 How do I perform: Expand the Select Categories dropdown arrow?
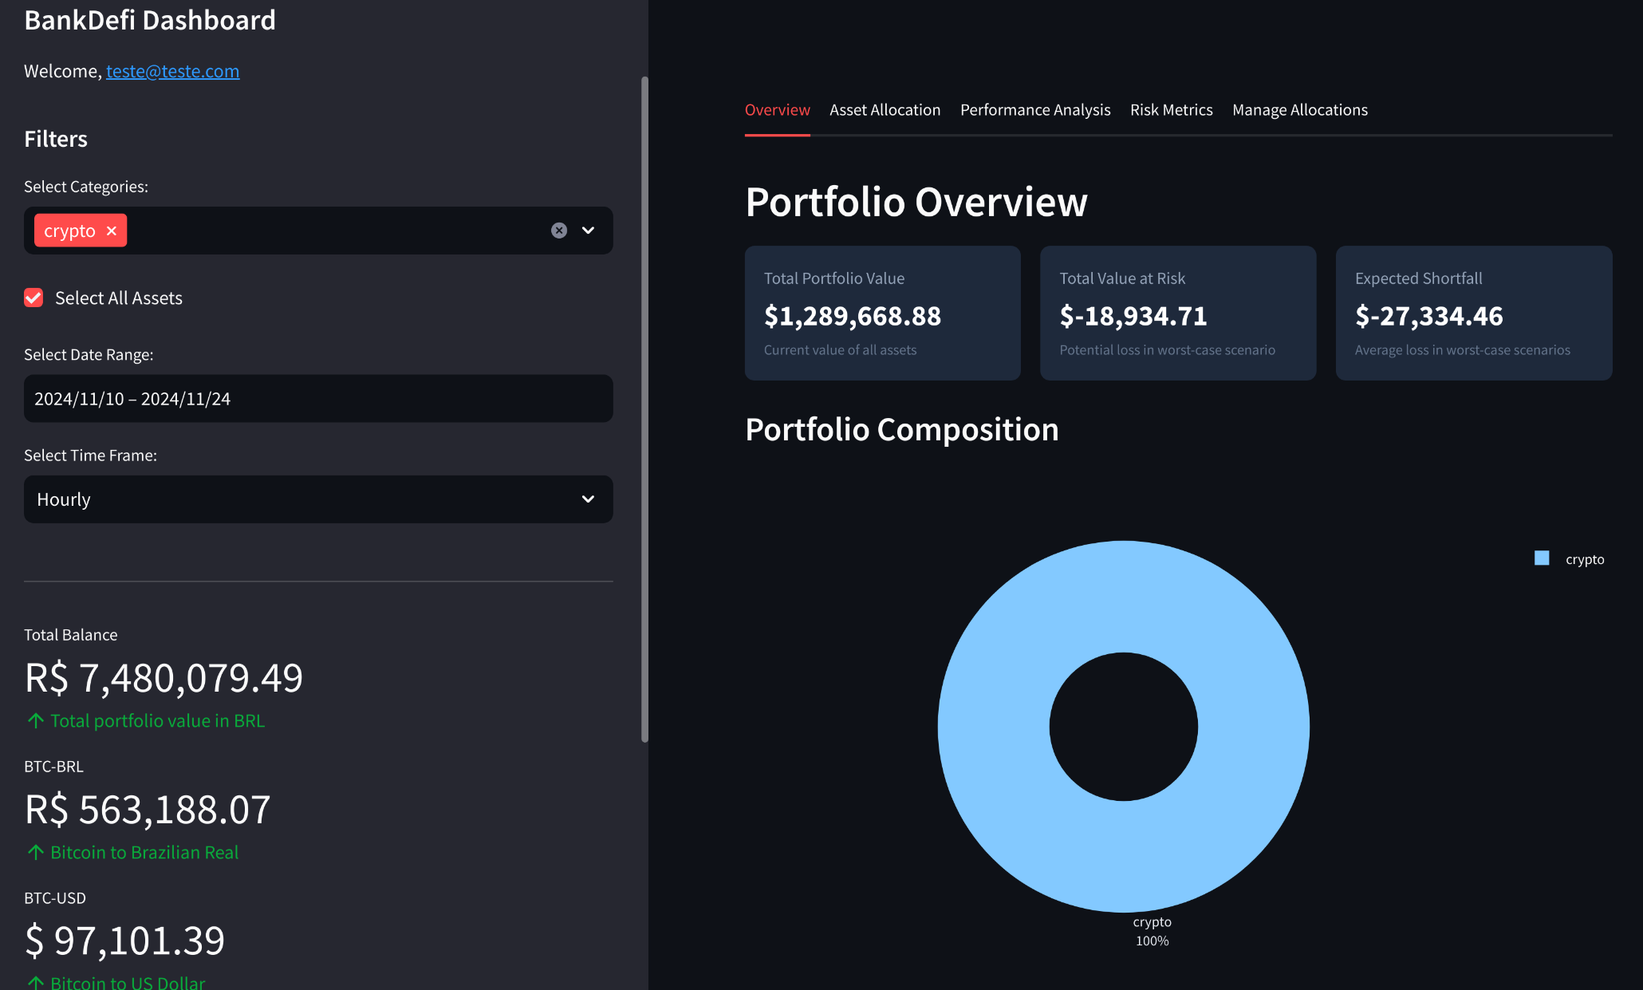[x=589, y=231]
